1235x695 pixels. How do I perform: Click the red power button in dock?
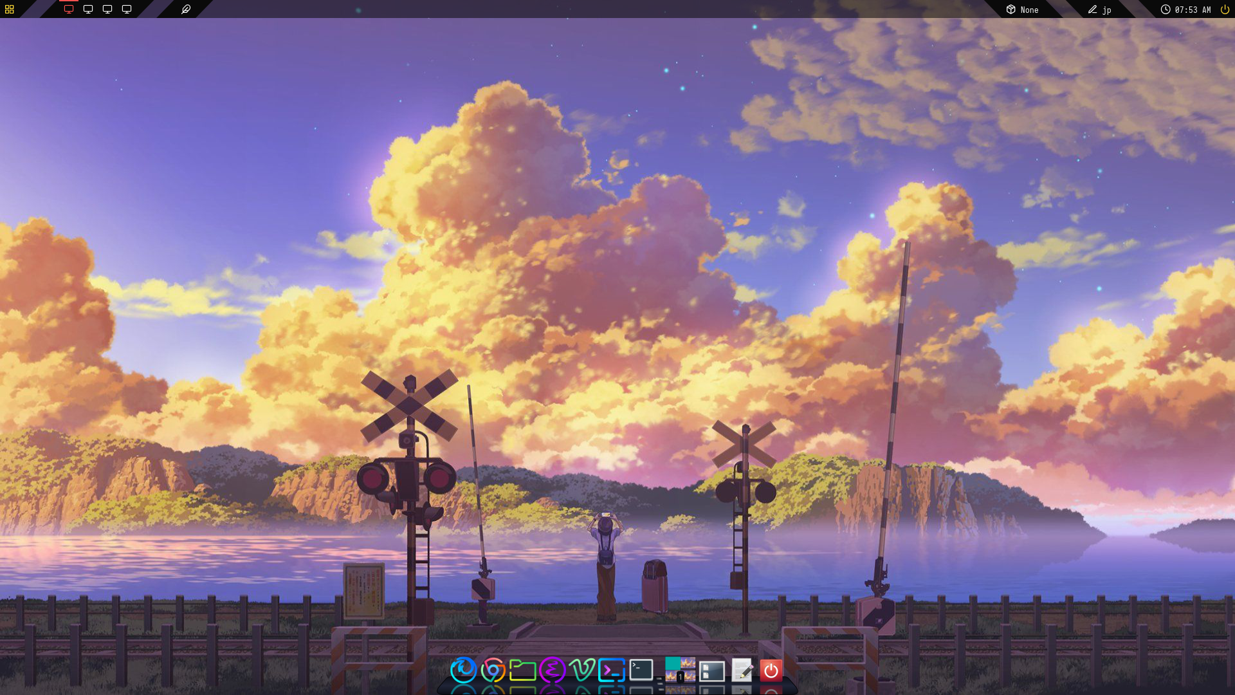(x=771, y=670)
